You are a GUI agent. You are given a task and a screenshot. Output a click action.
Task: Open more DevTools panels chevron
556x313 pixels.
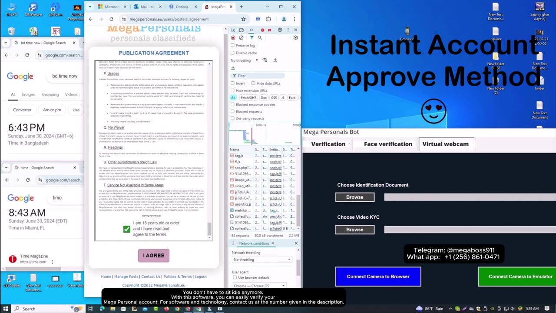pos(251,30)
